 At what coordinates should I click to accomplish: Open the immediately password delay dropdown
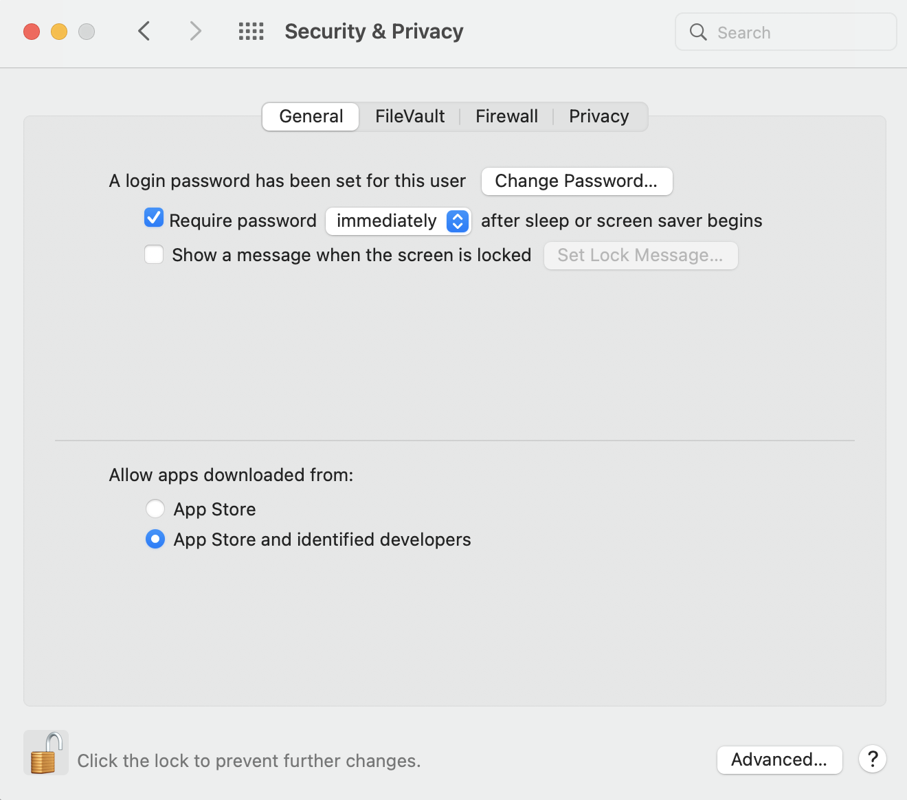point(399,221)
